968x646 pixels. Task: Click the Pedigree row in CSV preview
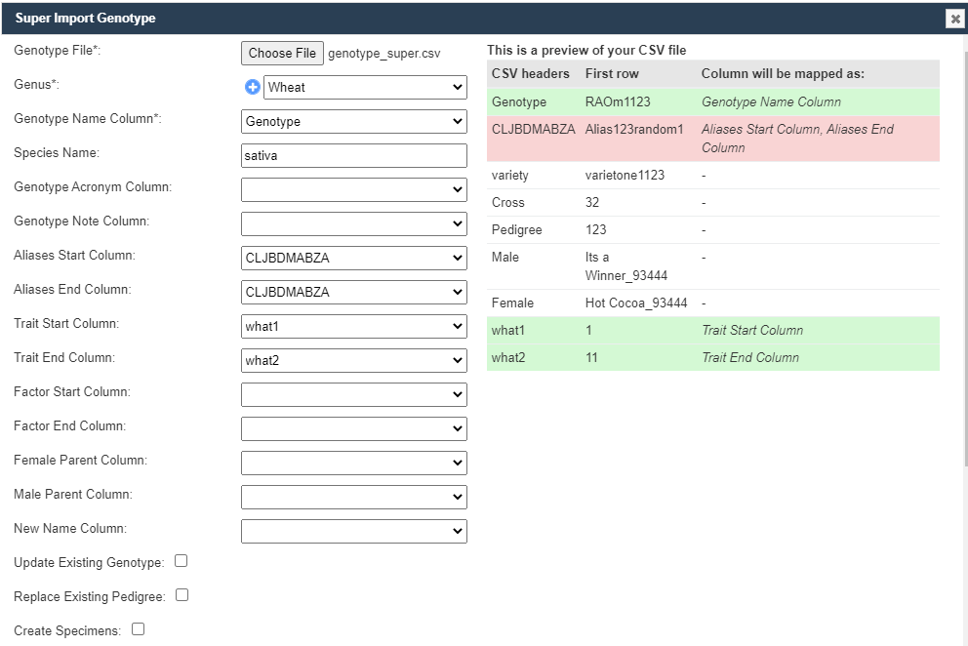tap(712, 229)
